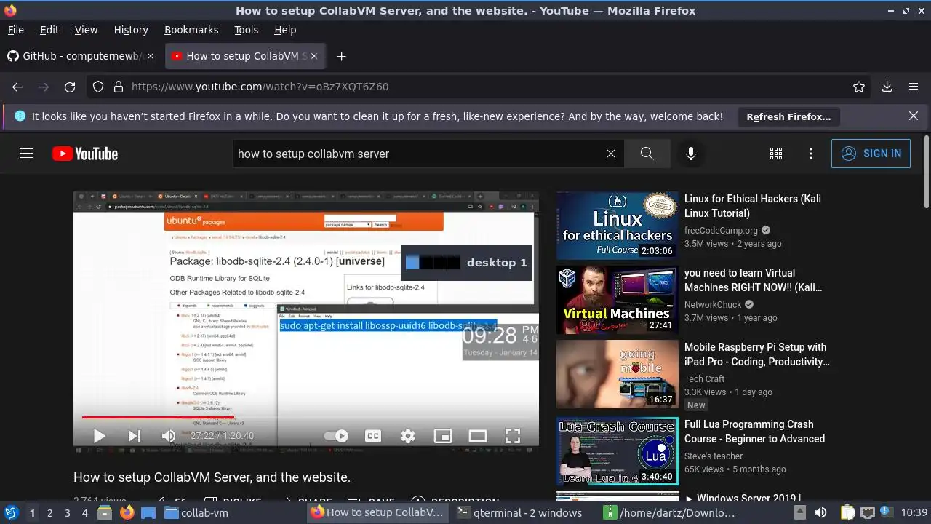Viewport: 931px width, 524px height.
Task: Switch to workspace 2
Action: [49, 512]
